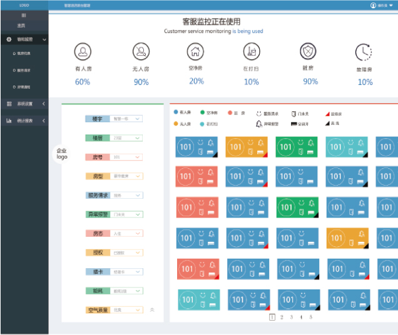Open the operator account dropdown arrow
This screenshot has height=335, width=398.
tap(391, 6)
